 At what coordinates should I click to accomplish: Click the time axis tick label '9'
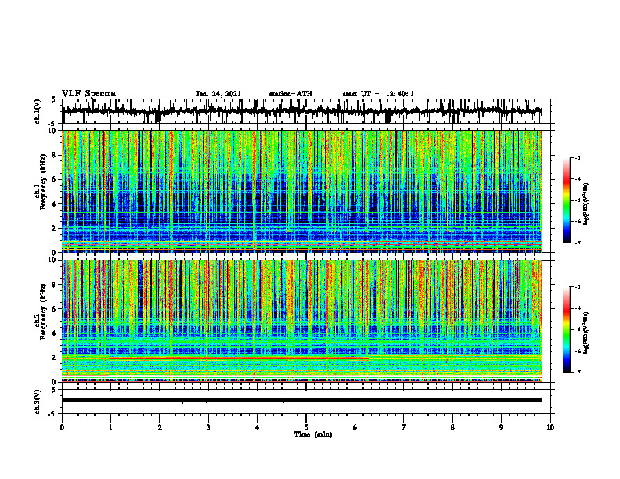[x=501, y=427]
